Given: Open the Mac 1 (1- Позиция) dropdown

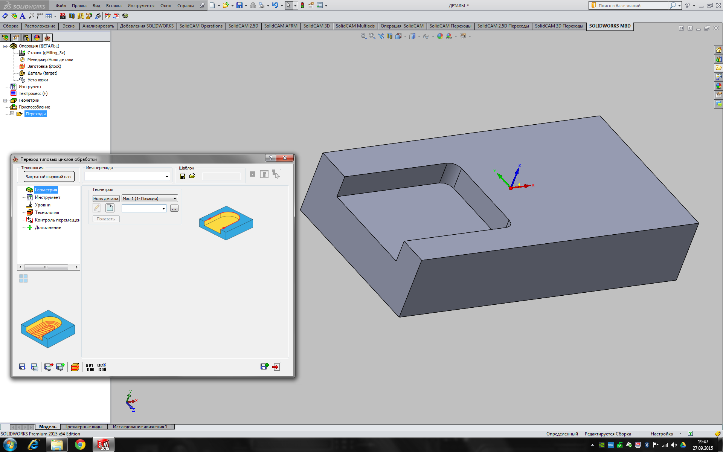Looking at the screenshot, I should 175,199.
